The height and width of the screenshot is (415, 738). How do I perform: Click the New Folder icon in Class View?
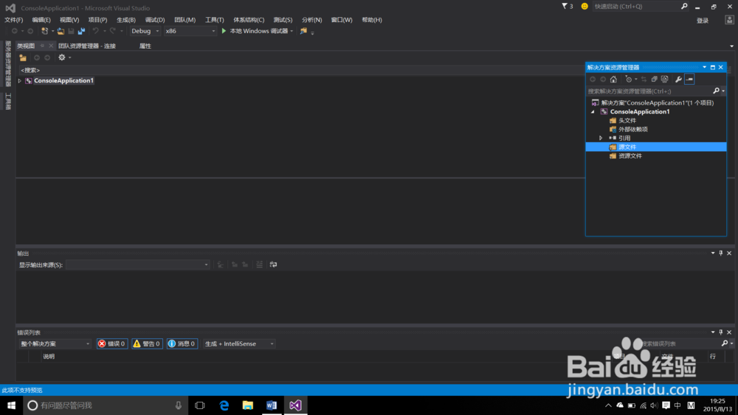click(23, 57)
